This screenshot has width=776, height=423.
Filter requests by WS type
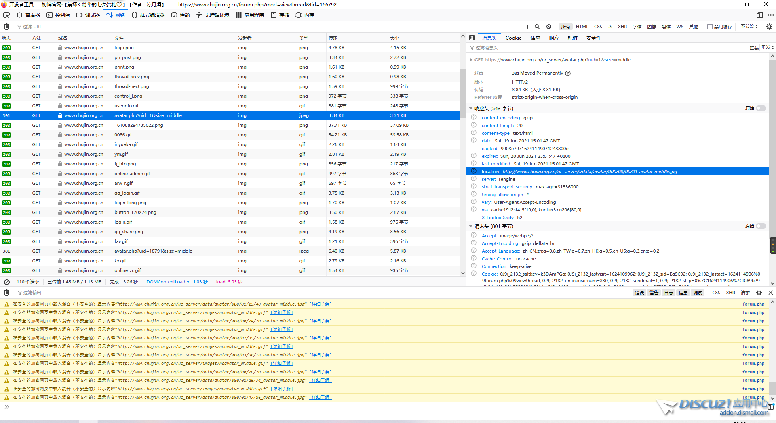pyautogui.click(x=680, y=27)
